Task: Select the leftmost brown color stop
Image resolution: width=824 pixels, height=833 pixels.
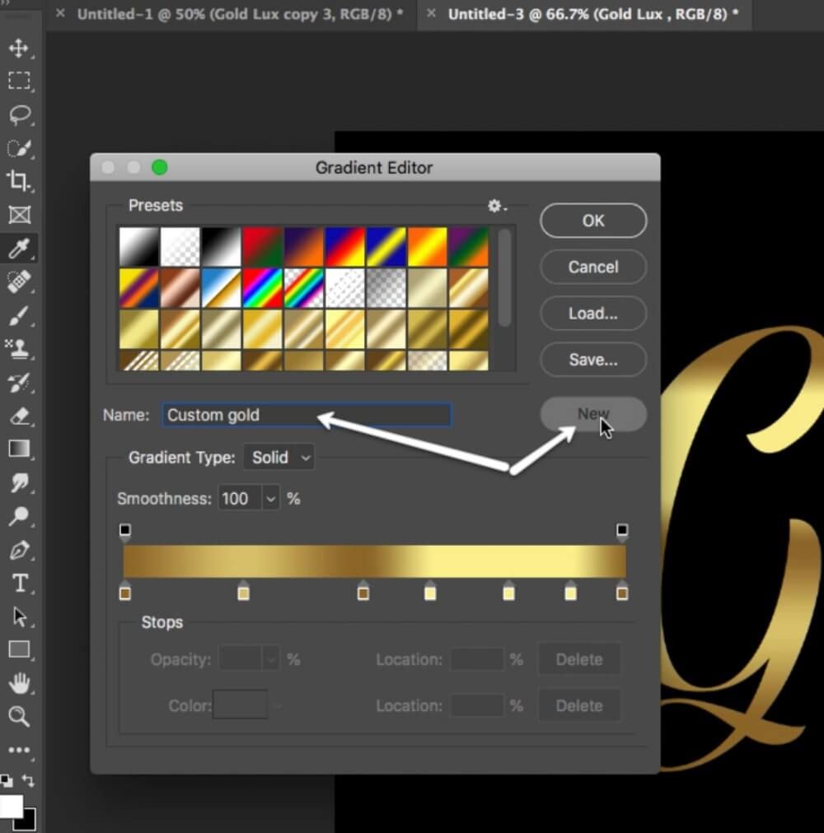Action: click(x=125, y=591)
